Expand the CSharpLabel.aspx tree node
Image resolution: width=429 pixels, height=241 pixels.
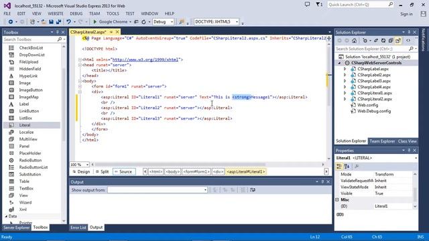click(x=345, y=69)
